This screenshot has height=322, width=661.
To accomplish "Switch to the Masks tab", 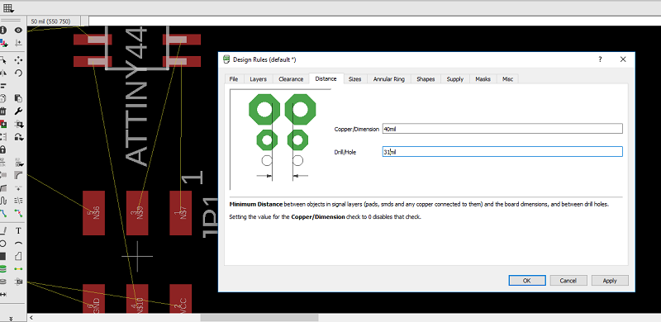I will pyautogui.click(x=483, y=78).
